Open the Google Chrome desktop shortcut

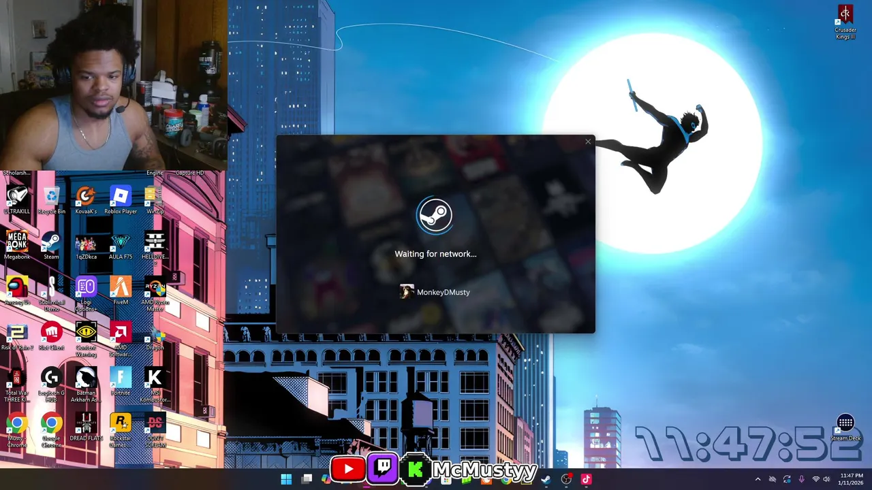[x=51, y=431]
